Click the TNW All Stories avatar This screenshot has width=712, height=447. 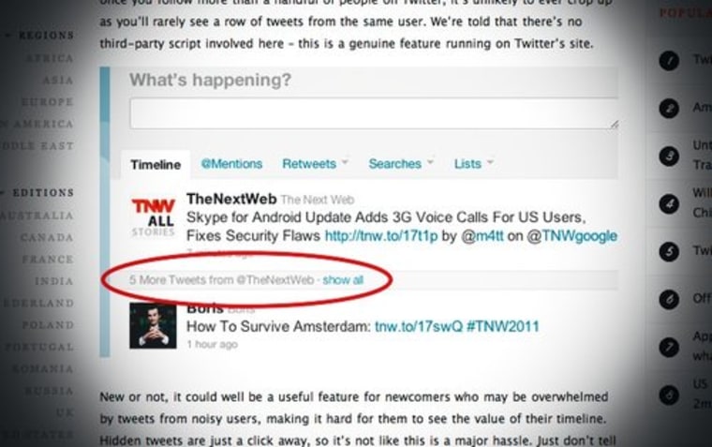(x=154, y=217)
